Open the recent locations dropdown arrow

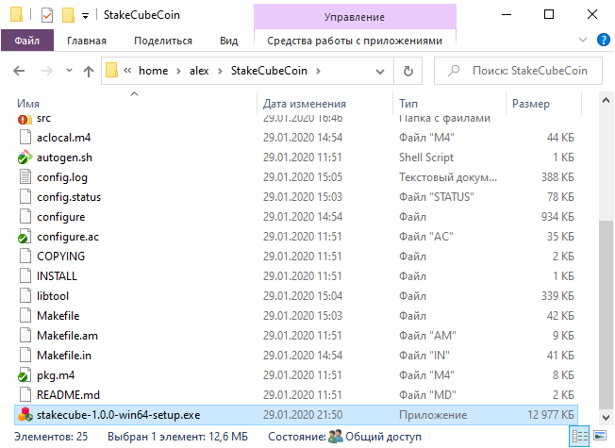click(x=70, y=71)
